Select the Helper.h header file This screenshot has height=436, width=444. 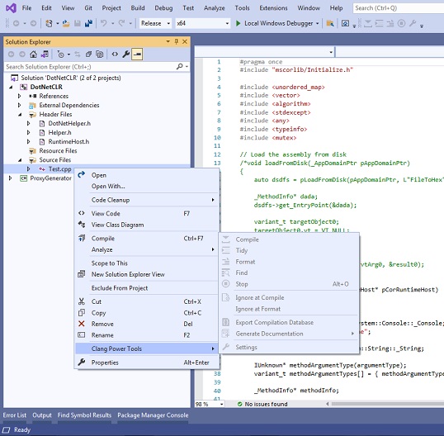59,133
